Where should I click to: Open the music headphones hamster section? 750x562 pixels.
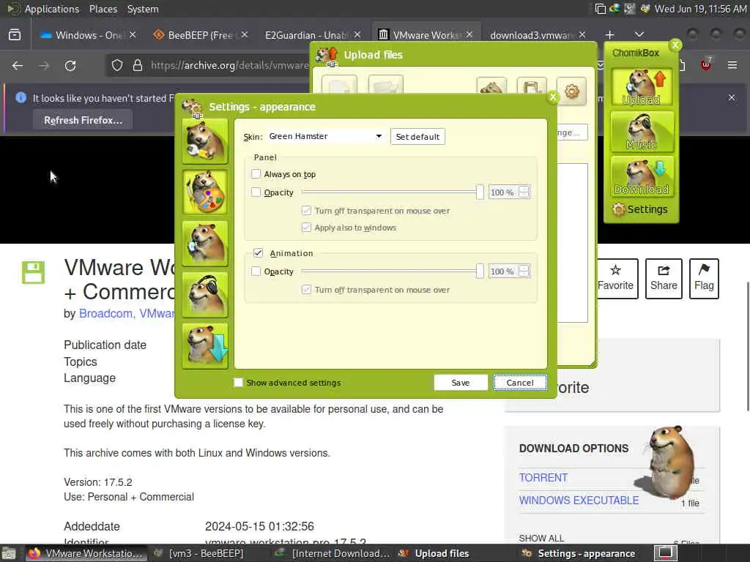[x=205, y=295]
